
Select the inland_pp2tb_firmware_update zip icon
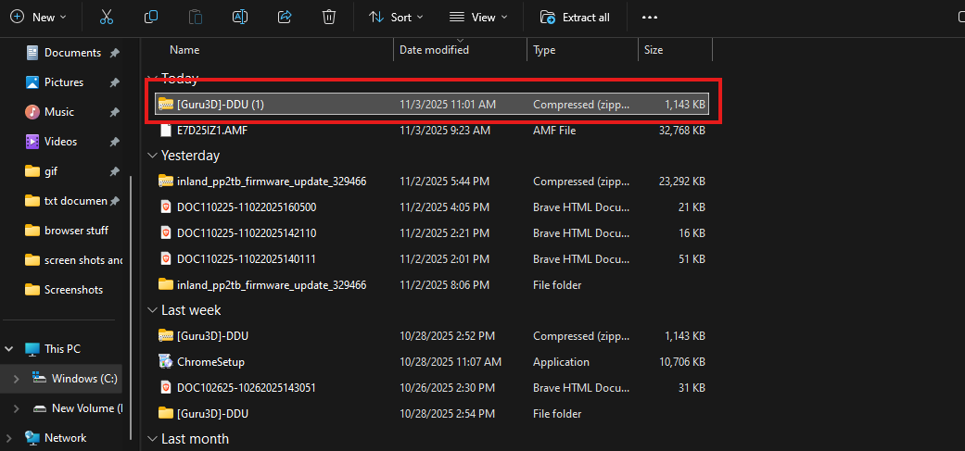166,182
